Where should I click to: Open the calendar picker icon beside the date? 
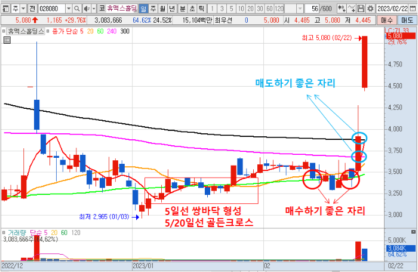tap(413, 9)
